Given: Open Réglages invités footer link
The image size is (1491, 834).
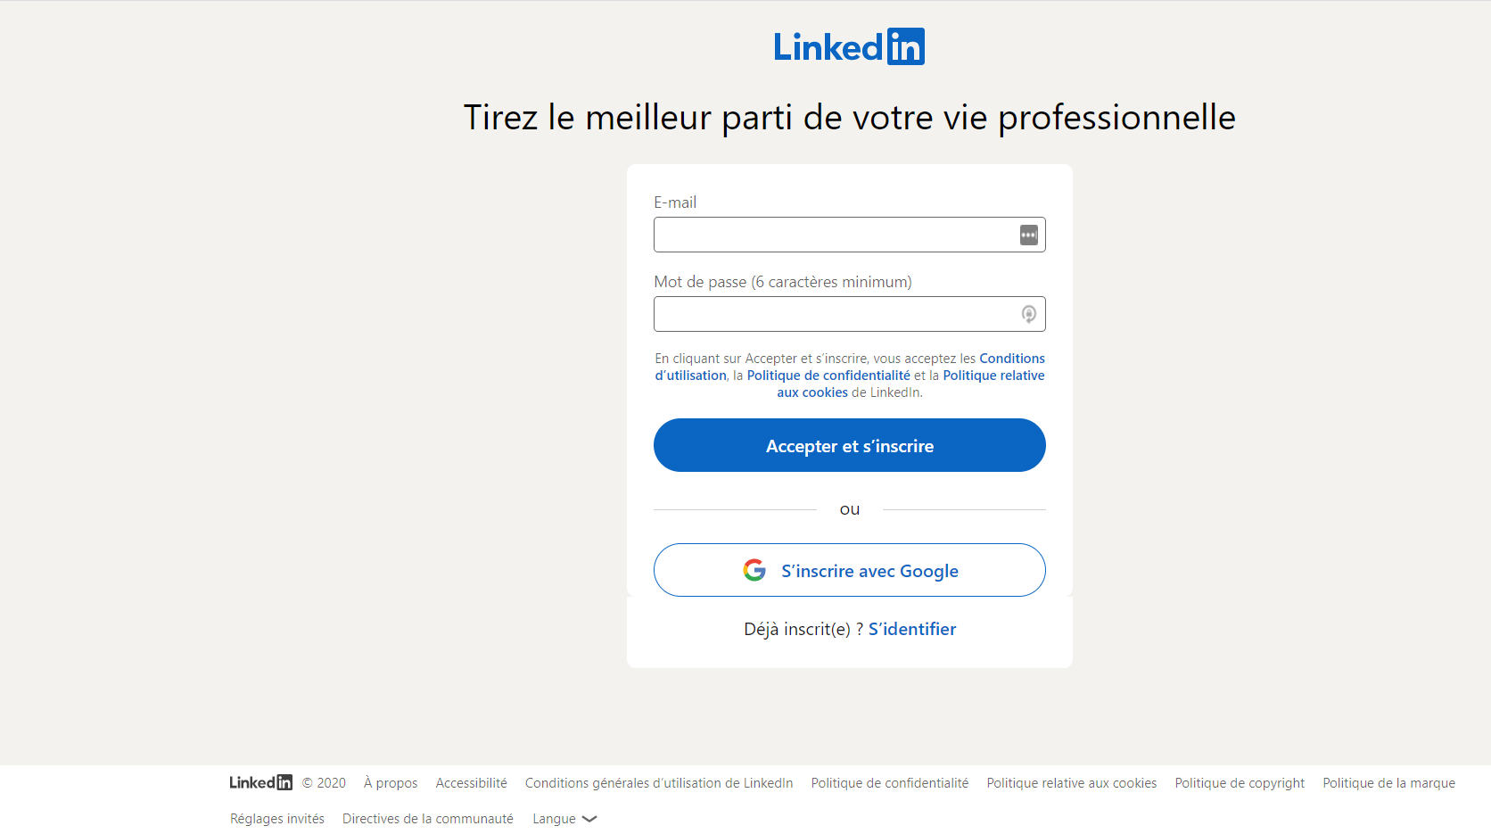Looking at the screenshot, I should pyautogui.click(x=277, y=819).
